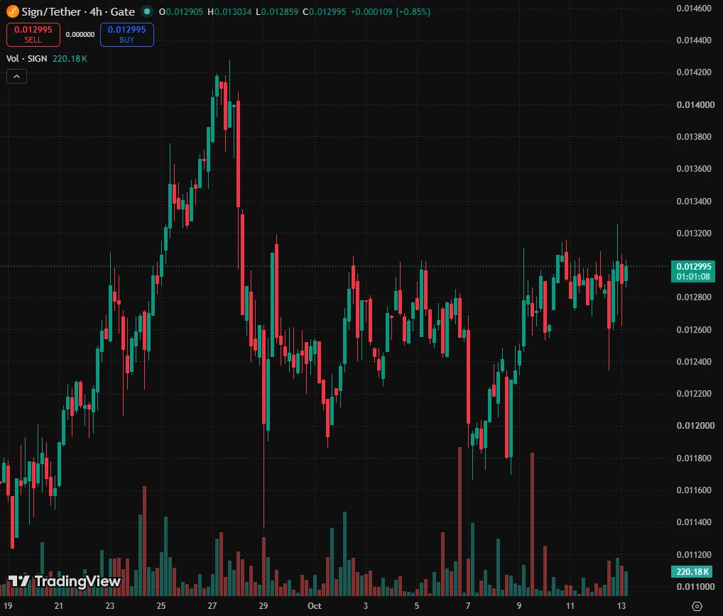
Task: Click the 19 date marker on time axis
Action: point(8,606)
